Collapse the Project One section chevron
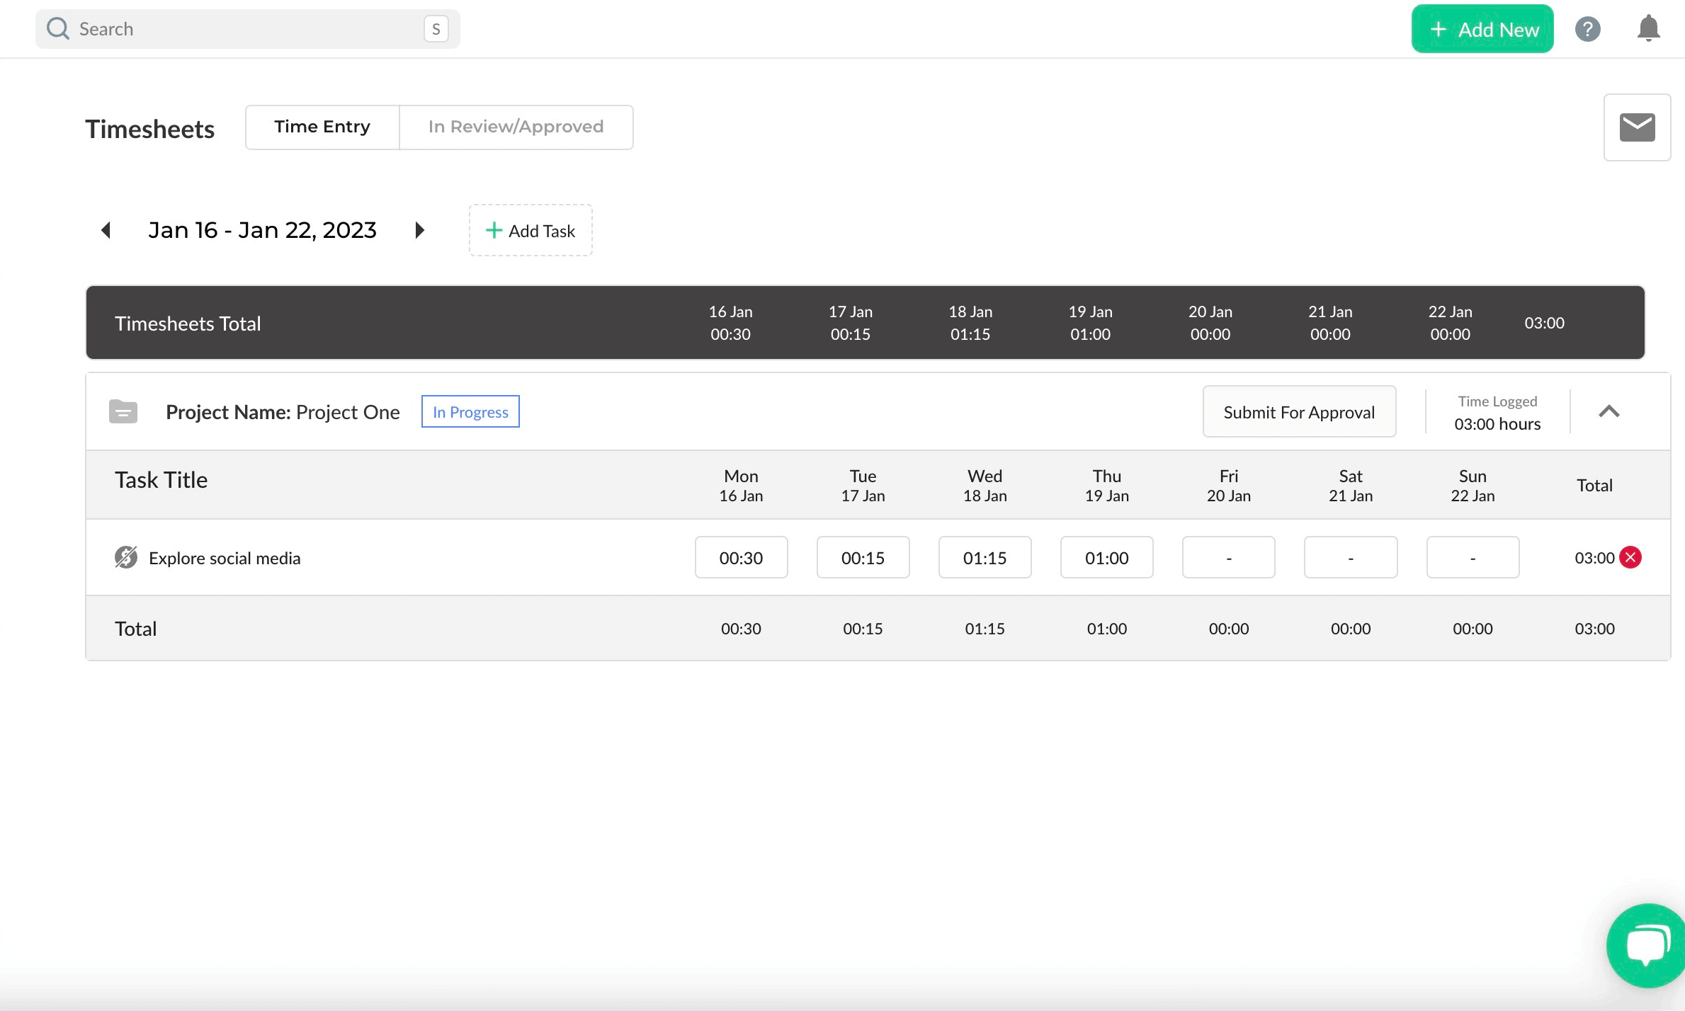The height and width of the screenshot is (1011, 1685). (x=1609, y=411)
